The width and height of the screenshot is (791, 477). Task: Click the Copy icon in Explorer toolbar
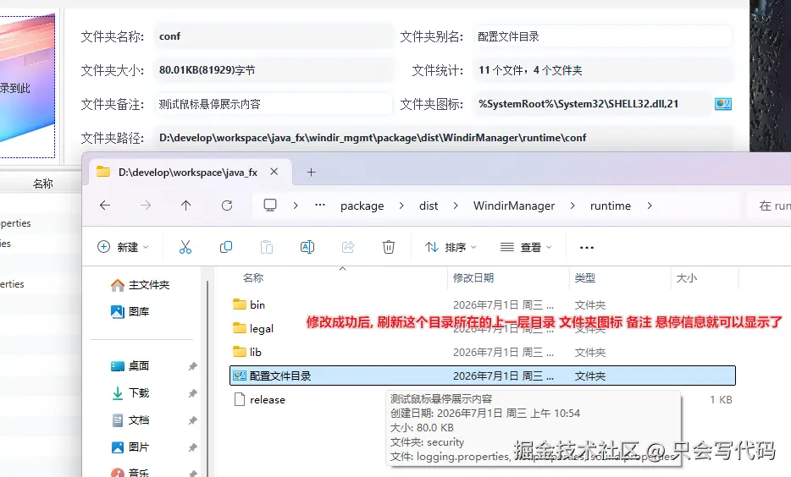click(x=226, y=247)
